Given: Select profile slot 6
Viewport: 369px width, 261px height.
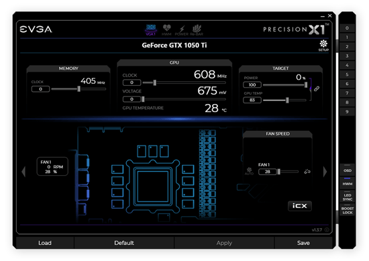Looking at the screenshot, I should 347,84.
